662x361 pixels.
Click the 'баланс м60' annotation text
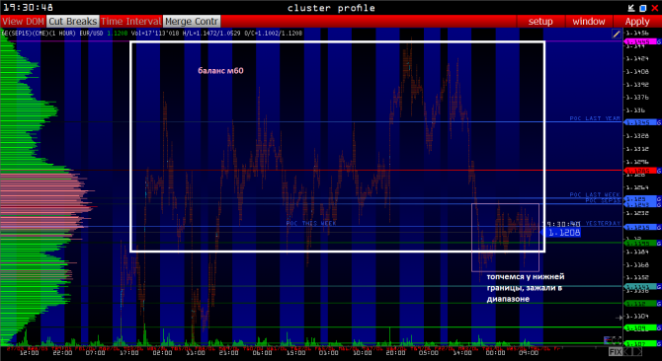click(x=220, y=71)
